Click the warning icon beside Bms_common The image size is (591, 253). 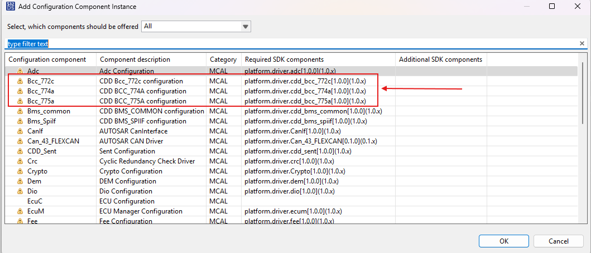(20, 111)
